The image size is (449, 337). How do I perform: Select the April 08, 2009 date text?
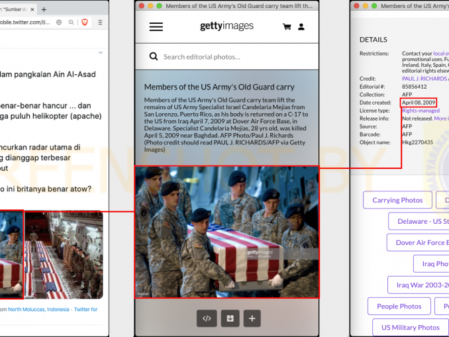[x=419, y=103]
